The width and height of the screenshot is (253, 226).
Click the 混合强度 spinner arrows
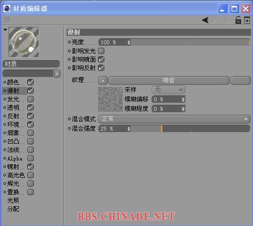129,129
